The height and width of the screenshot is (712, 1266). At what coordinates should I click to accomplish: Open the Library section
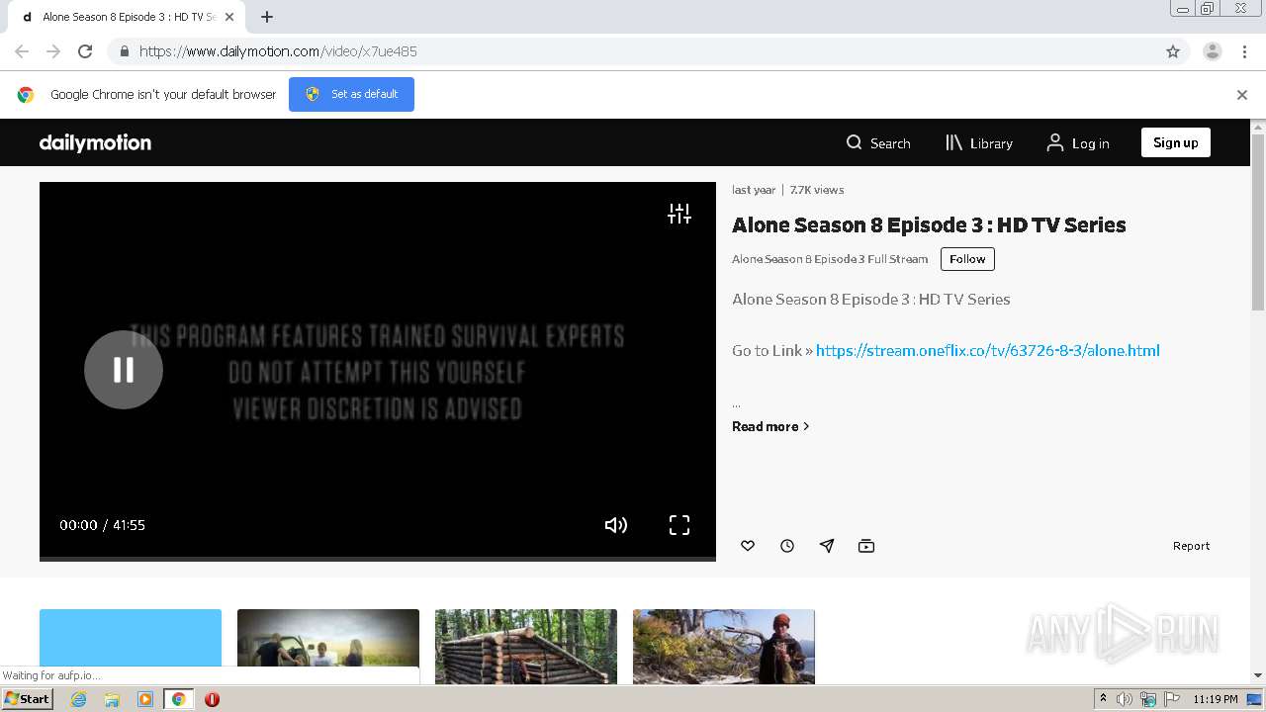point(979,142)
